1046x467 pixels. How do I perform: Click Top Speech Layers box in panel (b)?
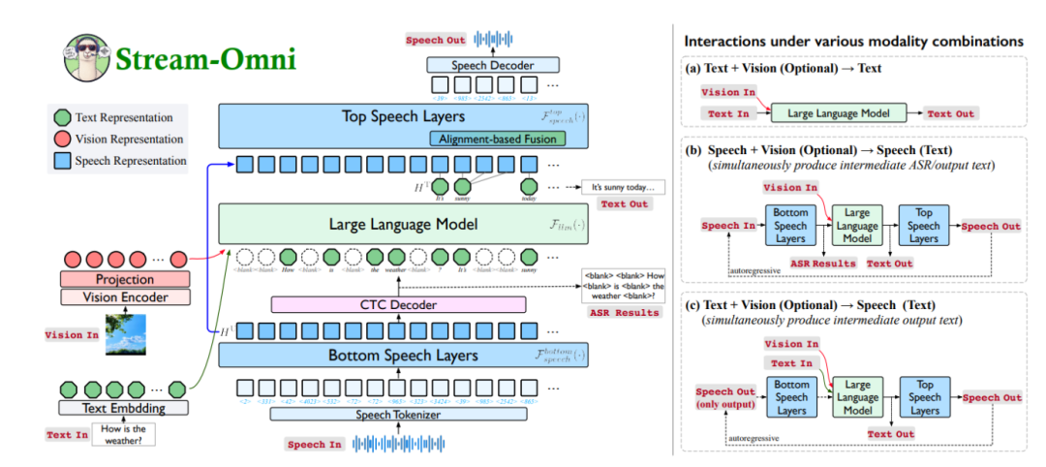tap(923, 226)
